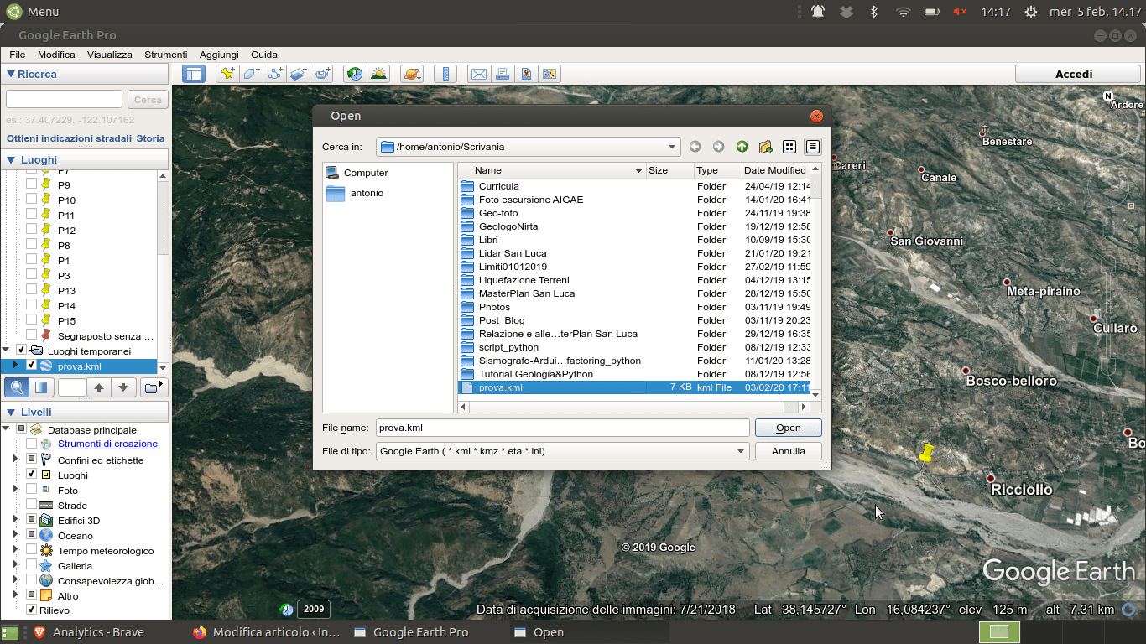Uncheck the Rilievo layer checkbox
This screenshot has height=644, width=1146.
(31, 610)
